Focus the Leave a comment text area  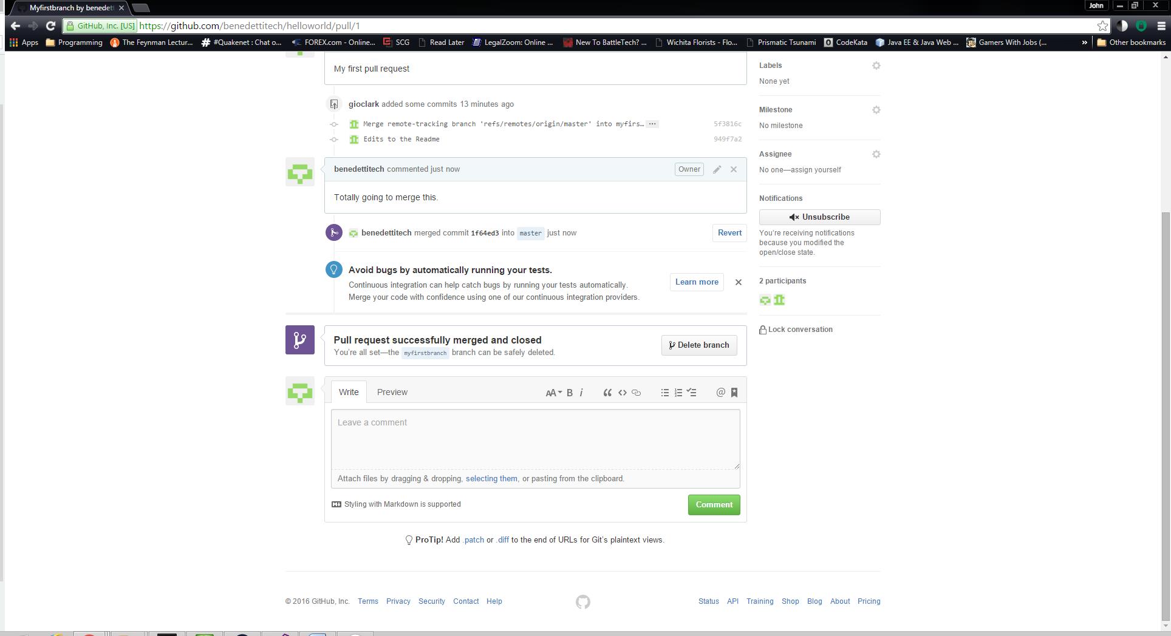pos(535,439)
